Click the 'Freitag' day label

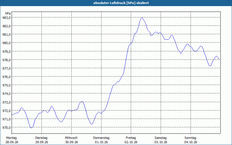pos(131,138)
